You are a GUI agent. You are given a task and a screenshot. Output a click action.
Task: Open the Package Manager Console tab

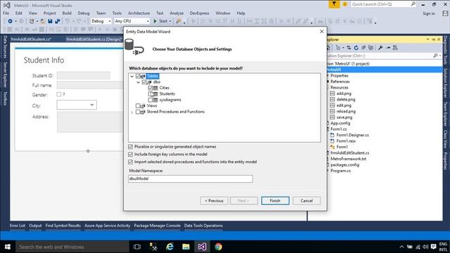tap(157, 226)
